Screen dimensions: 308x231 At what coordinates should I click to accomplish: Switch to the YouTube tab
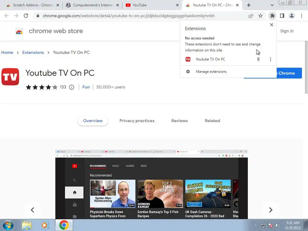151,5
